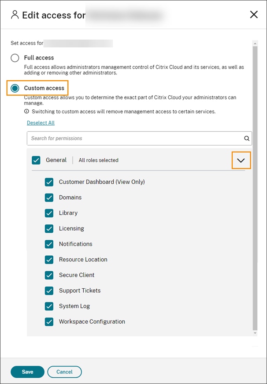267x384 pixels.
Task: Click the 'Workspace Configuration' label
Action: coord(92,321)
